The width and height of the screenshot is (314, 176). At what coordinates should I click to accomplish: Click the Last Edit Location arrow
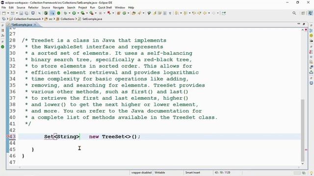point(194,13)
